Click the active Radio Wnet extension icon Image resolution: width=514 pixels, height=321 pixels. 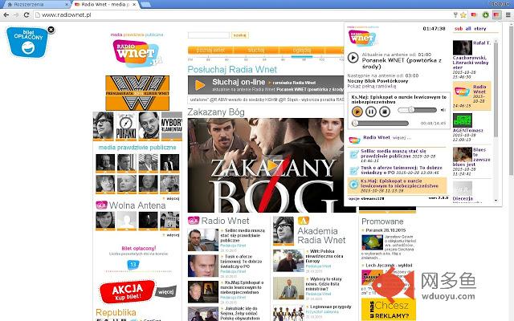496,14
